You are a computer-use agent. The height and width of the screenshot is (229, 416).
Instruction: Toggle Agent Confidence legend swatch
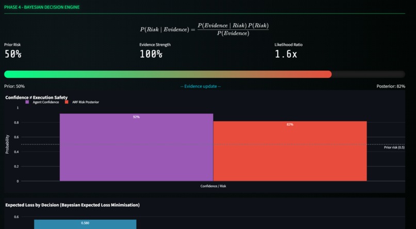(x=27, y=102)
